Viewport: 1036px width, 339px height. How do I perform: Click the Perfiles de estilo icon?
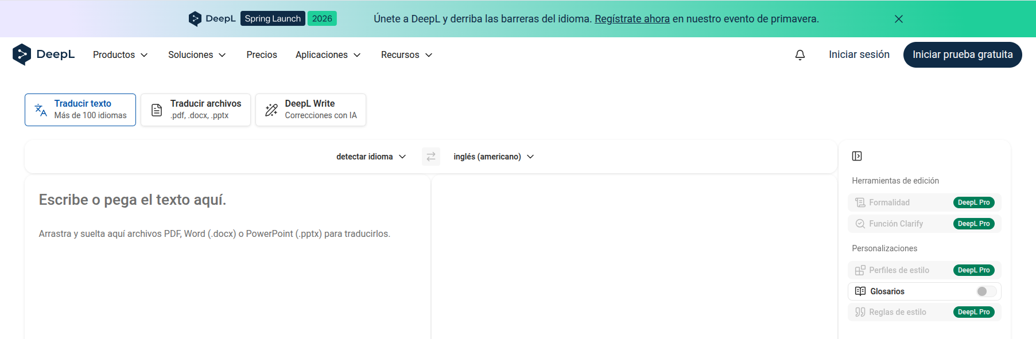click(860, 270)
